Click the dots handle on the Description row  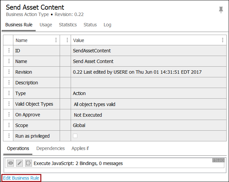(9, 83)
